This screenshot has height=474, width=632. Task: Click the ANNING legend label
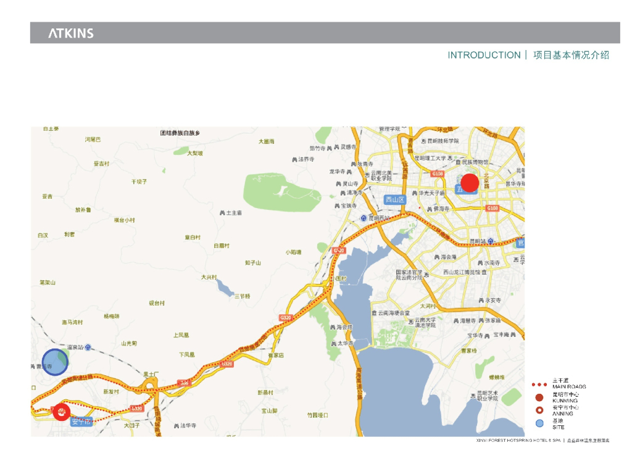(x=563, y=414)
